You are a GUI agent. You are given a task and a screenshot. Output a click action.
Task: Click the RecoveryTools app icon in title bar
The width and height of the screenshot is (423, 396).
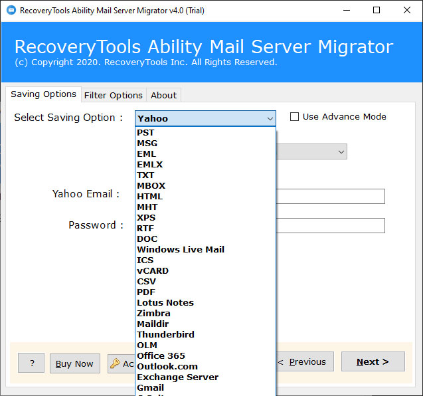11,10
